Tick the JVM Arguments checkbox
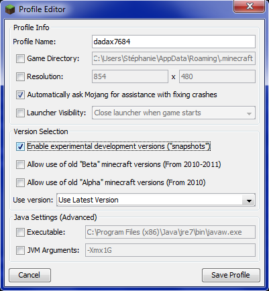 [x=20, y=250]
